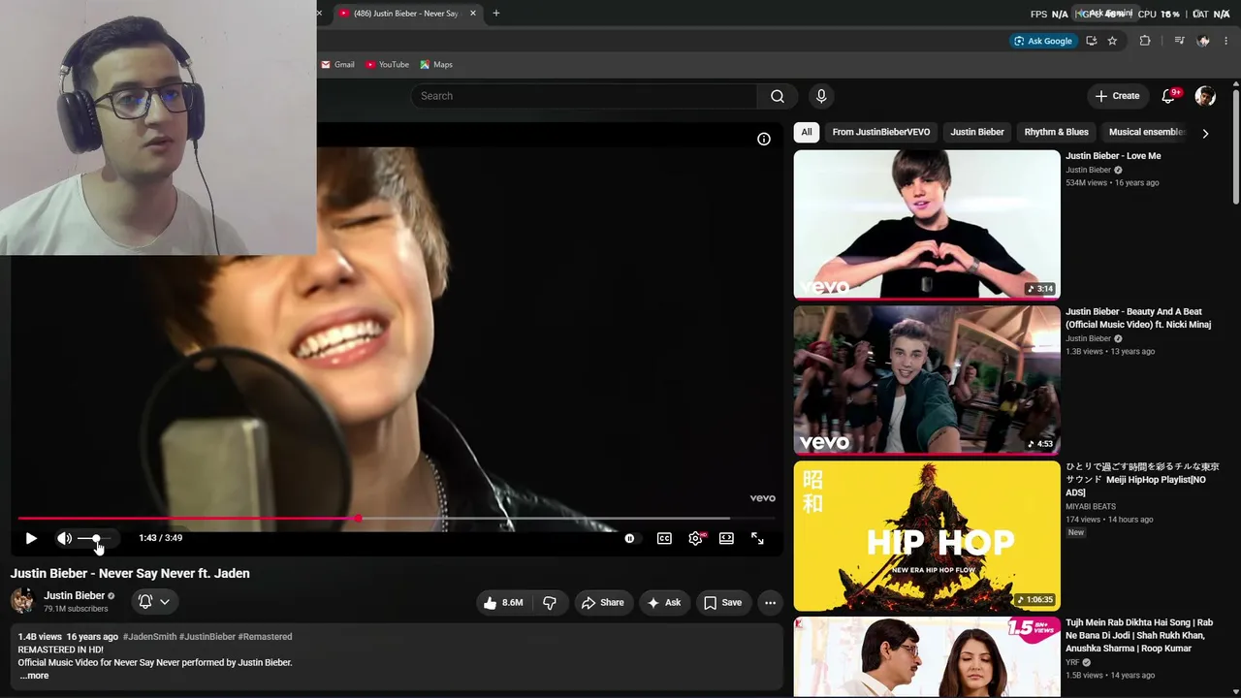
Task: Share this video
Action: (x=602, y=602)
